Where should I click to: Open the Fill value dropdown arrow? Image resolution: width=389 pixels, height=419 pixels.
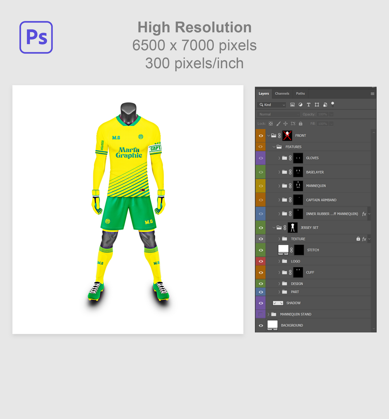tap(331, 124)
